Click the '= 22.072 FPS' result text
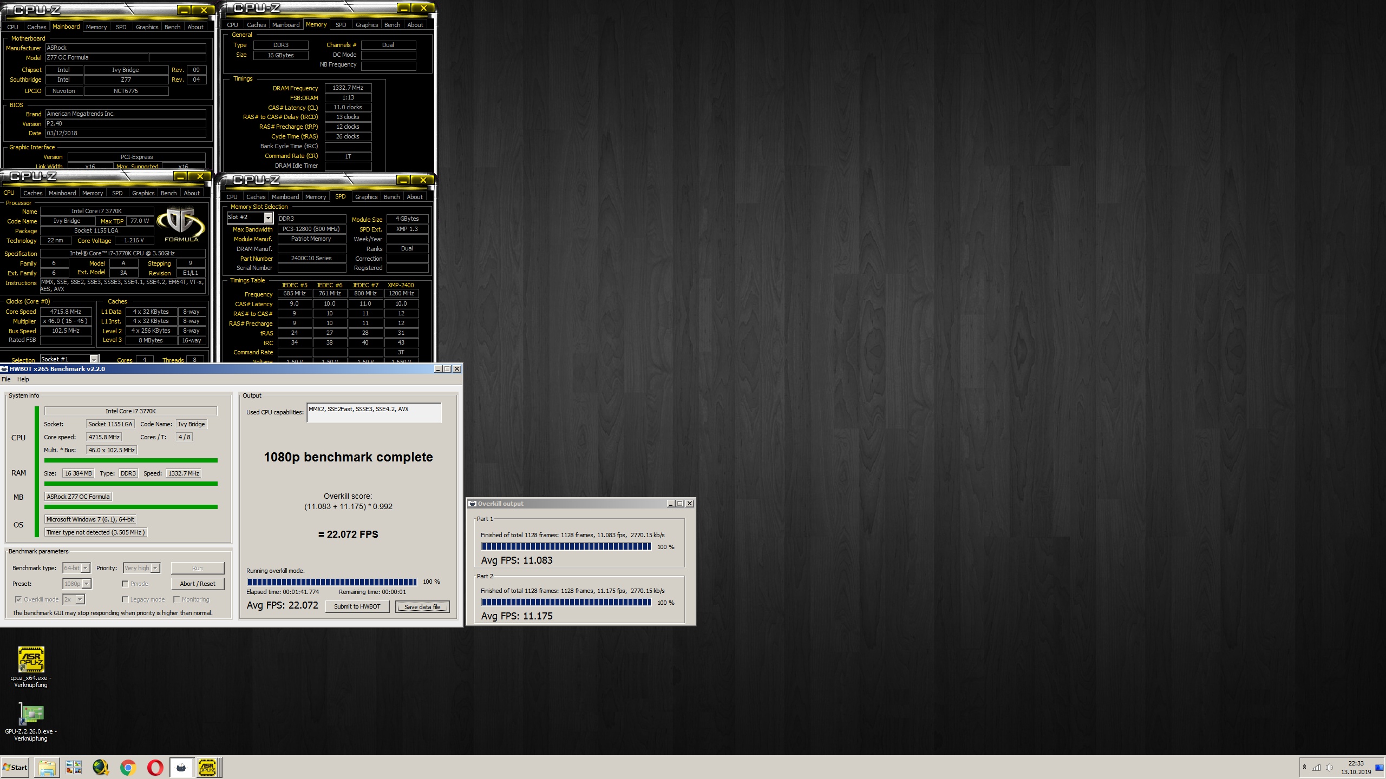The height and width of the screenshot is (779, 1386). click(348, 534)
